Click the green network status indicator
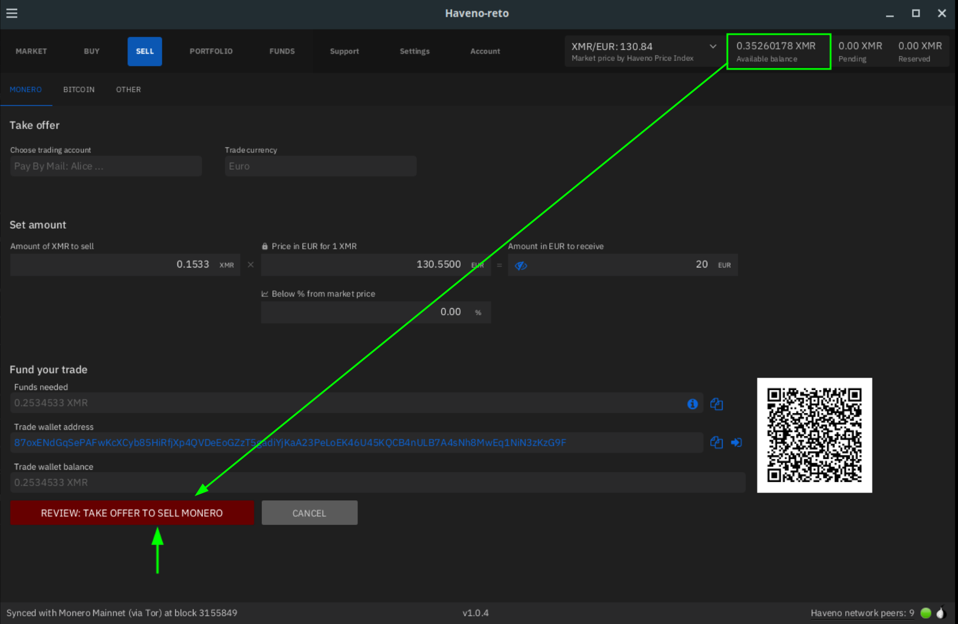This screenshot has height=624, width=958. (x=926, y=613)
